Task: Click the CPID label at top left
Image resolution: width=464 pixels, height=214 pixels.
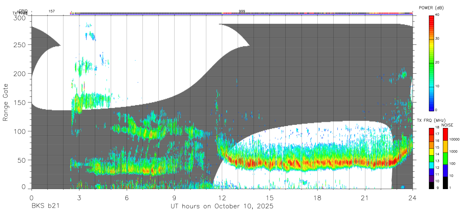Action: pyautogui.click(x=23, y=11)
